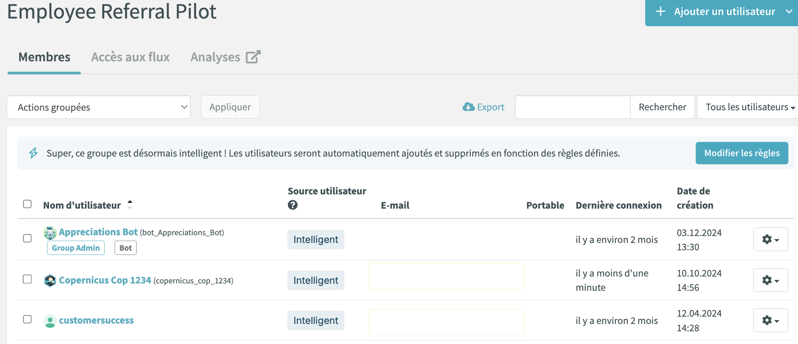Viewport: 798px width, 344px height.
Task: Click the Source utilisateur help question icon
Action: coord(292,205)
